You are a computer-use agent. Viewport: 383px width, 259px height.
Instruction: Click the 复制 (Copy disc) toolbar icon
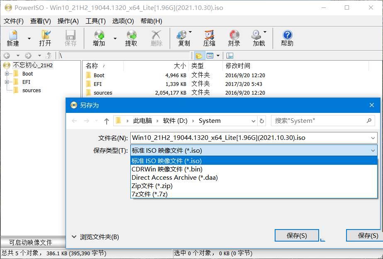[x=182, y=37]
